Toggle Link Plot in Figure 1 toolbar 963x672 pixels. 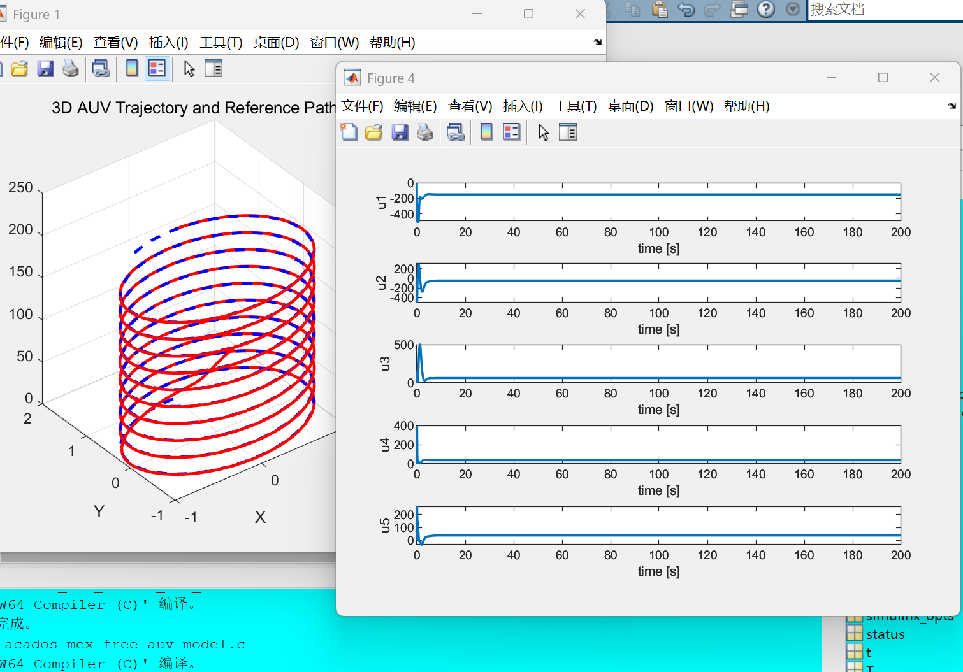coord(101,68)
